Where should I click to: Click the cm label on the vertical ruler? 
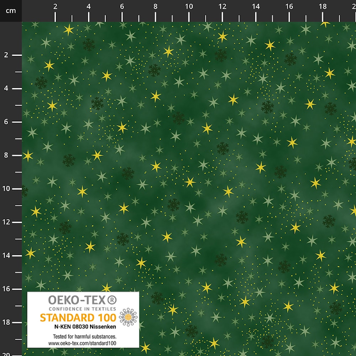point(11,10)
